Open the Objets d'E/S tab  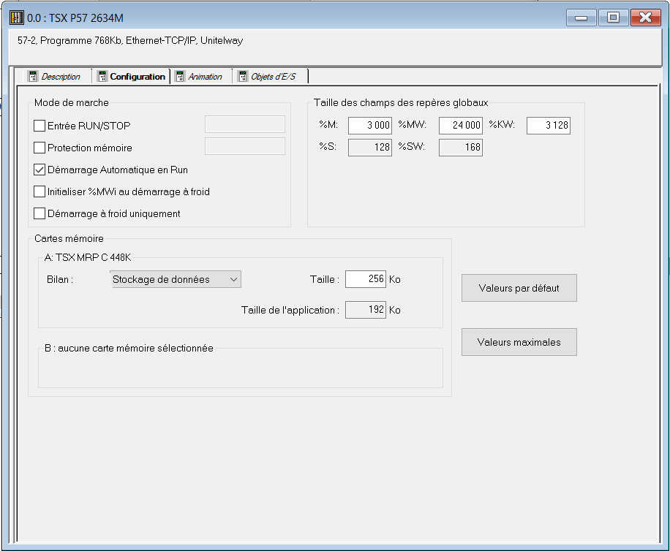point(273,77)
